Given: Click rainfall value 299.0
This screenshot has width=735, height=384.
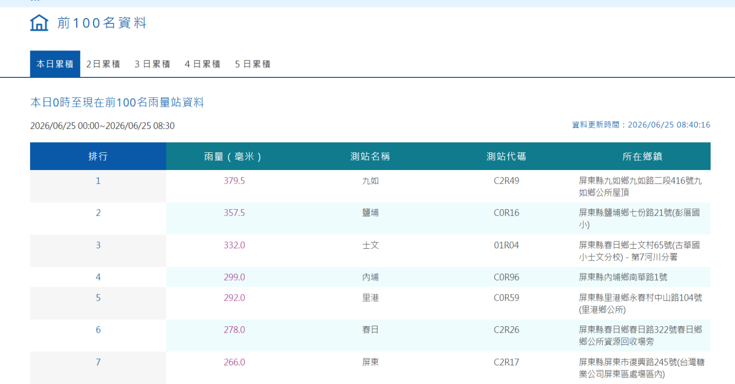Looking at the screenshot, I should [x=234, y=277].
